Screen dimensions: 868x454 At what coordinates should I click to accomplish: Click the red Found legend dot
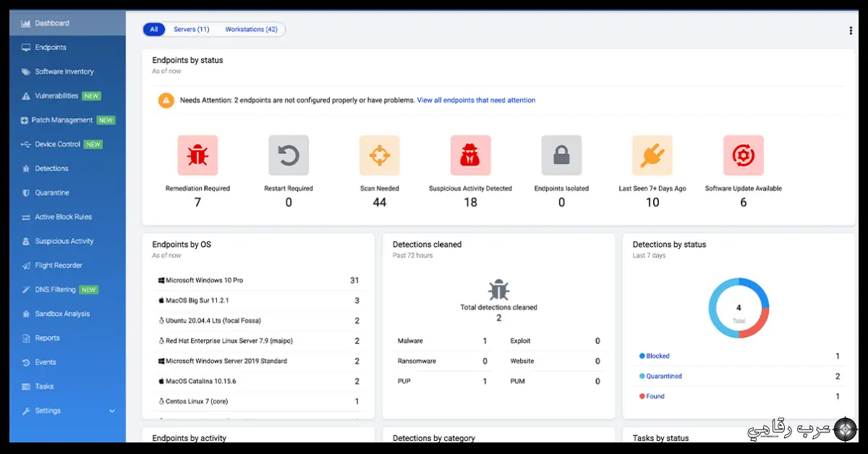pyautogui.click(x=642, y=397)
